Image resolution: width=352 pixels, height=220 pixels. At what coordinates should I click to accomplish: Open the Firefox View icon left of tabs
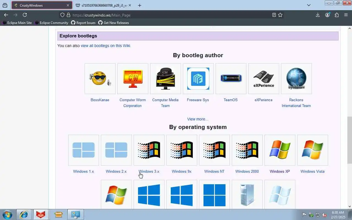click(x=5, y=5)
